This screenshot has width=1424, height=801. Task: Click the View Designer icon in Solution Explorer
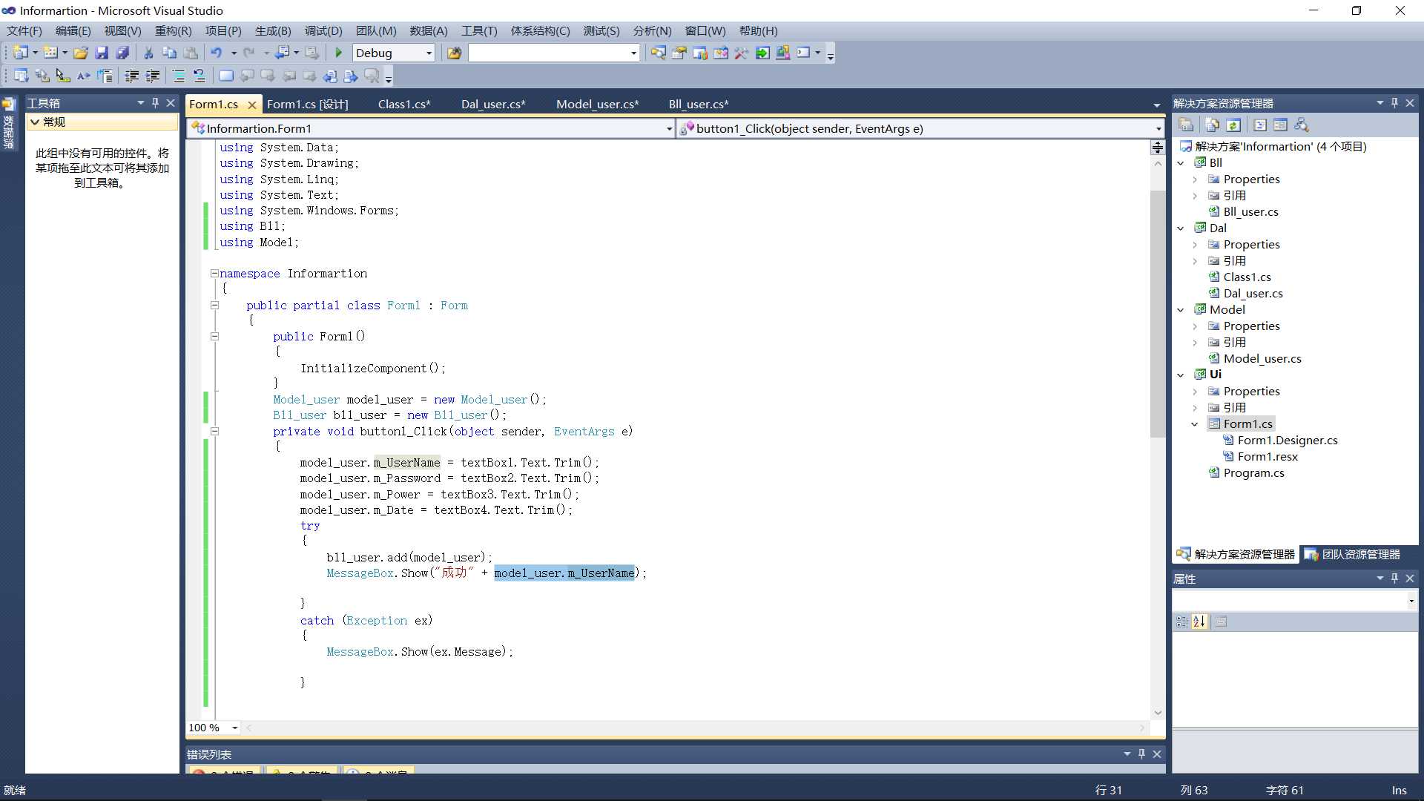(x=1280, y=125)
